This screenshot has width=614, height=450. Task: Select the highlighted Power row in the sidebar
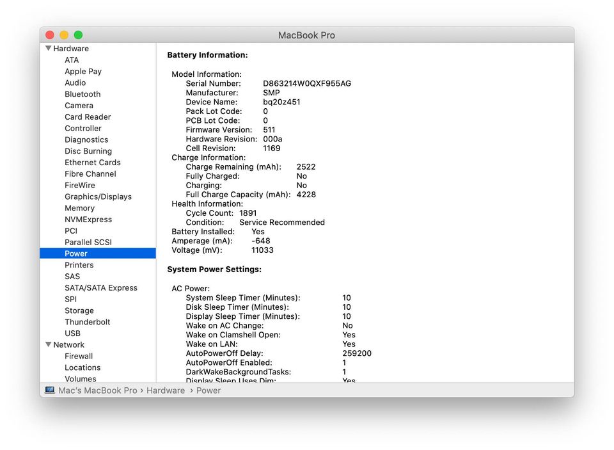pos(98,253)
